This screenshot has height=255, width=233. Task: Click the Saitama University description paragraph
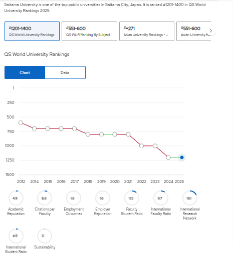pyautogui.click(x=105, y=7)
